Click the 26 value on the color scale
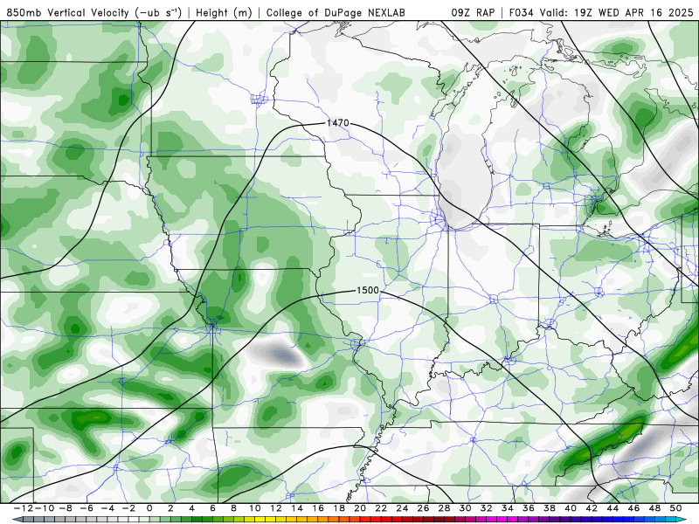This screenshot has width=699, height=524. [423, 508]
